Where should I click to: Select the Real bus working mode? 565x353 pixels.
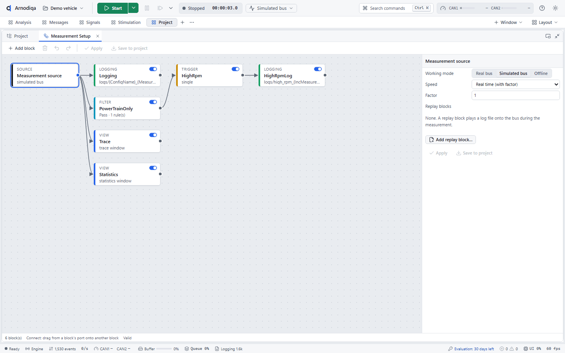484,73
